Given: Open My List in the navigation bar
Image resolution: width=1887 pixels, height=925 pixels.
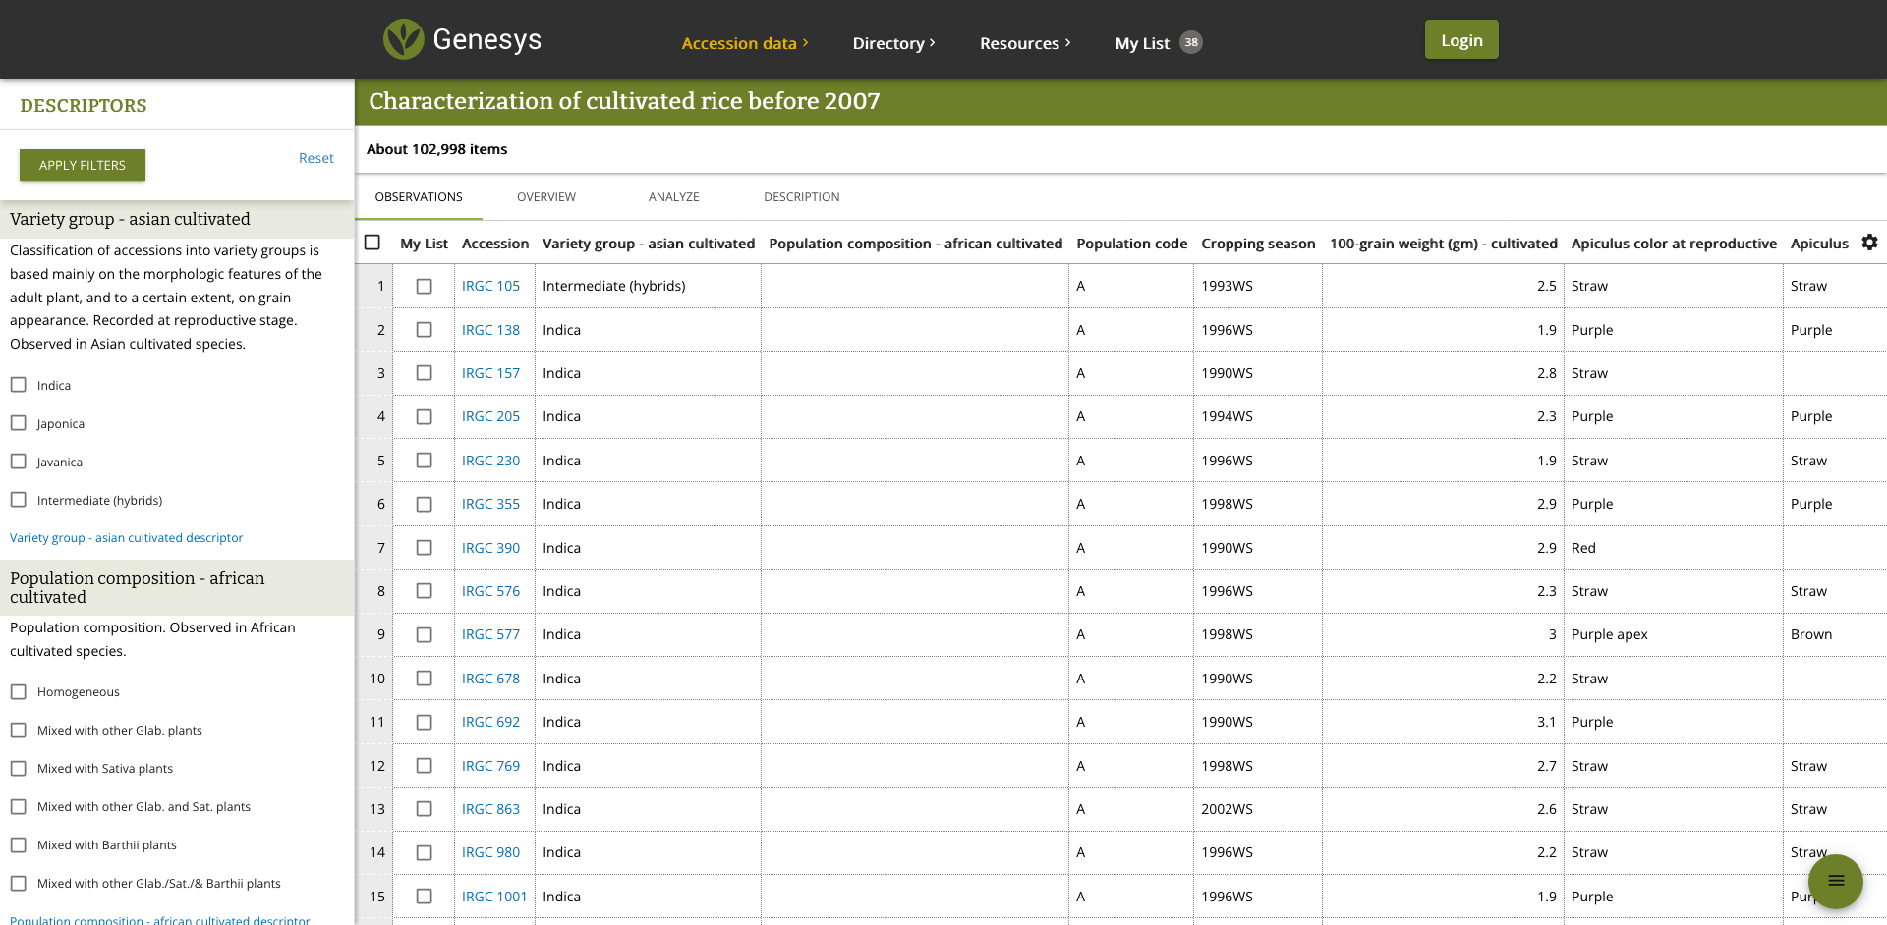Looking at the screenshot, I should pos(1142,43).
